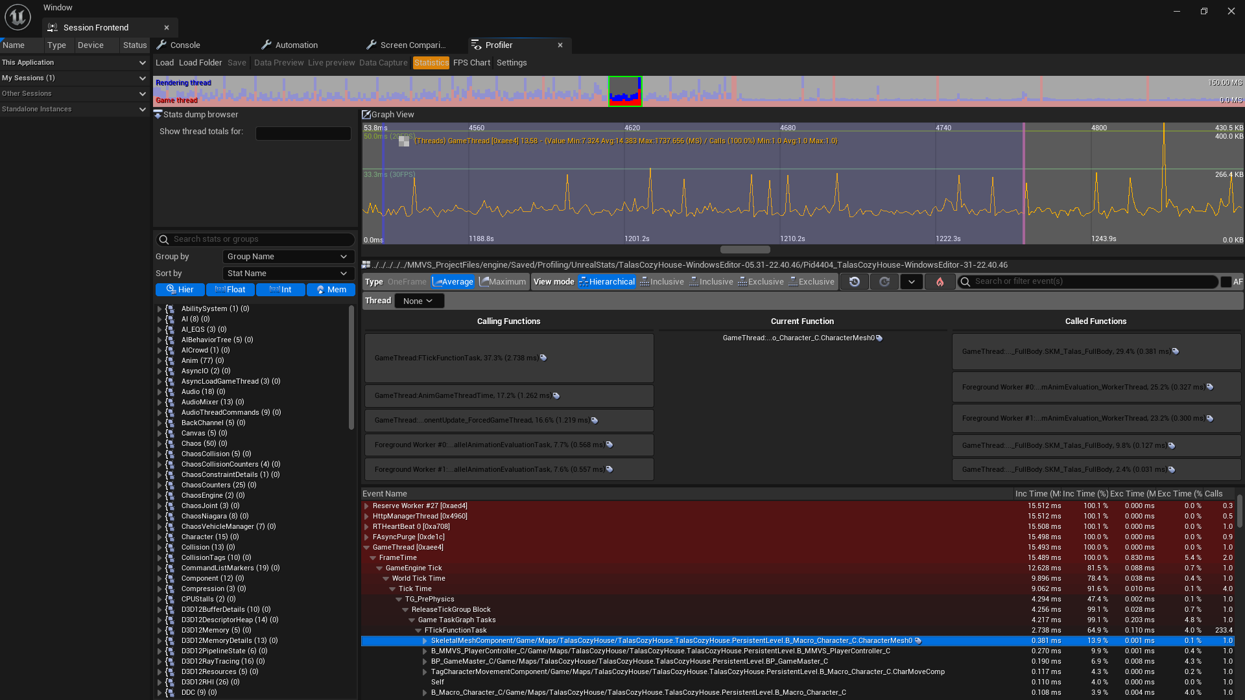Click the AbilitySystem group icon
The image size is (1245, 700).
pos(170,309)
